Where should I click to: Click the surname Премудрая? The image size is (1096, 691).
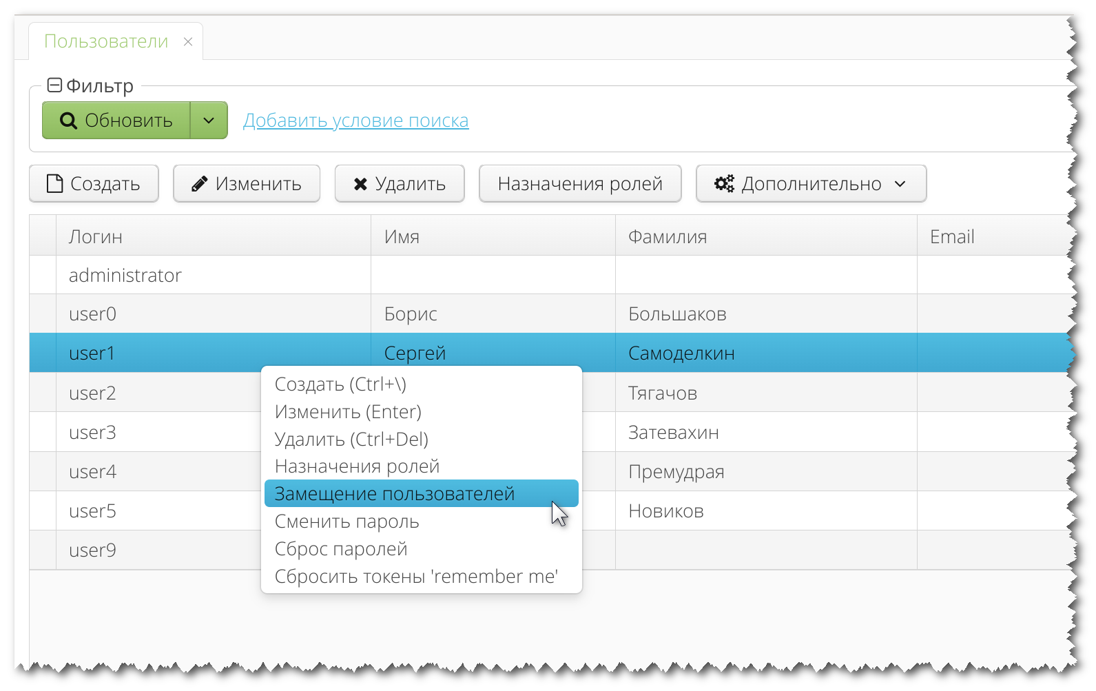[x=676, y=472]
